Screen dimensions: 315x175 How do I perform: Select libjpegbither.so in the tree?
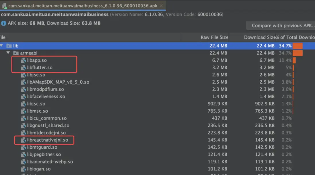pyautogui.click(x=44, y=155)
